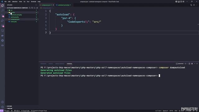This screenshot has width=199, height=112.
Task: Click errors and warnings count in status bar
Action: [17, 111]
